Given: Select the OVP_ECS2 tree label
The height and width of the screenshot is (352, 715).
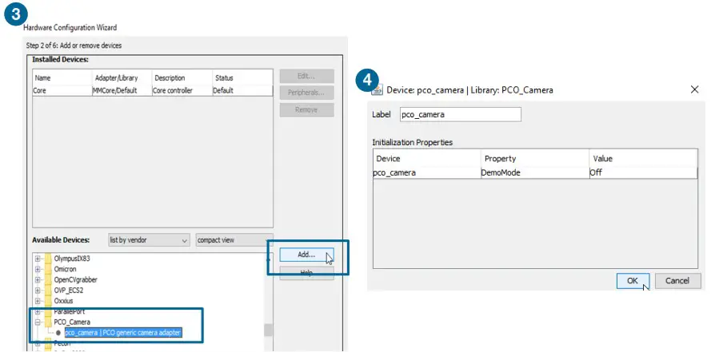Looking at the screenshot, I should pos(69,291).
